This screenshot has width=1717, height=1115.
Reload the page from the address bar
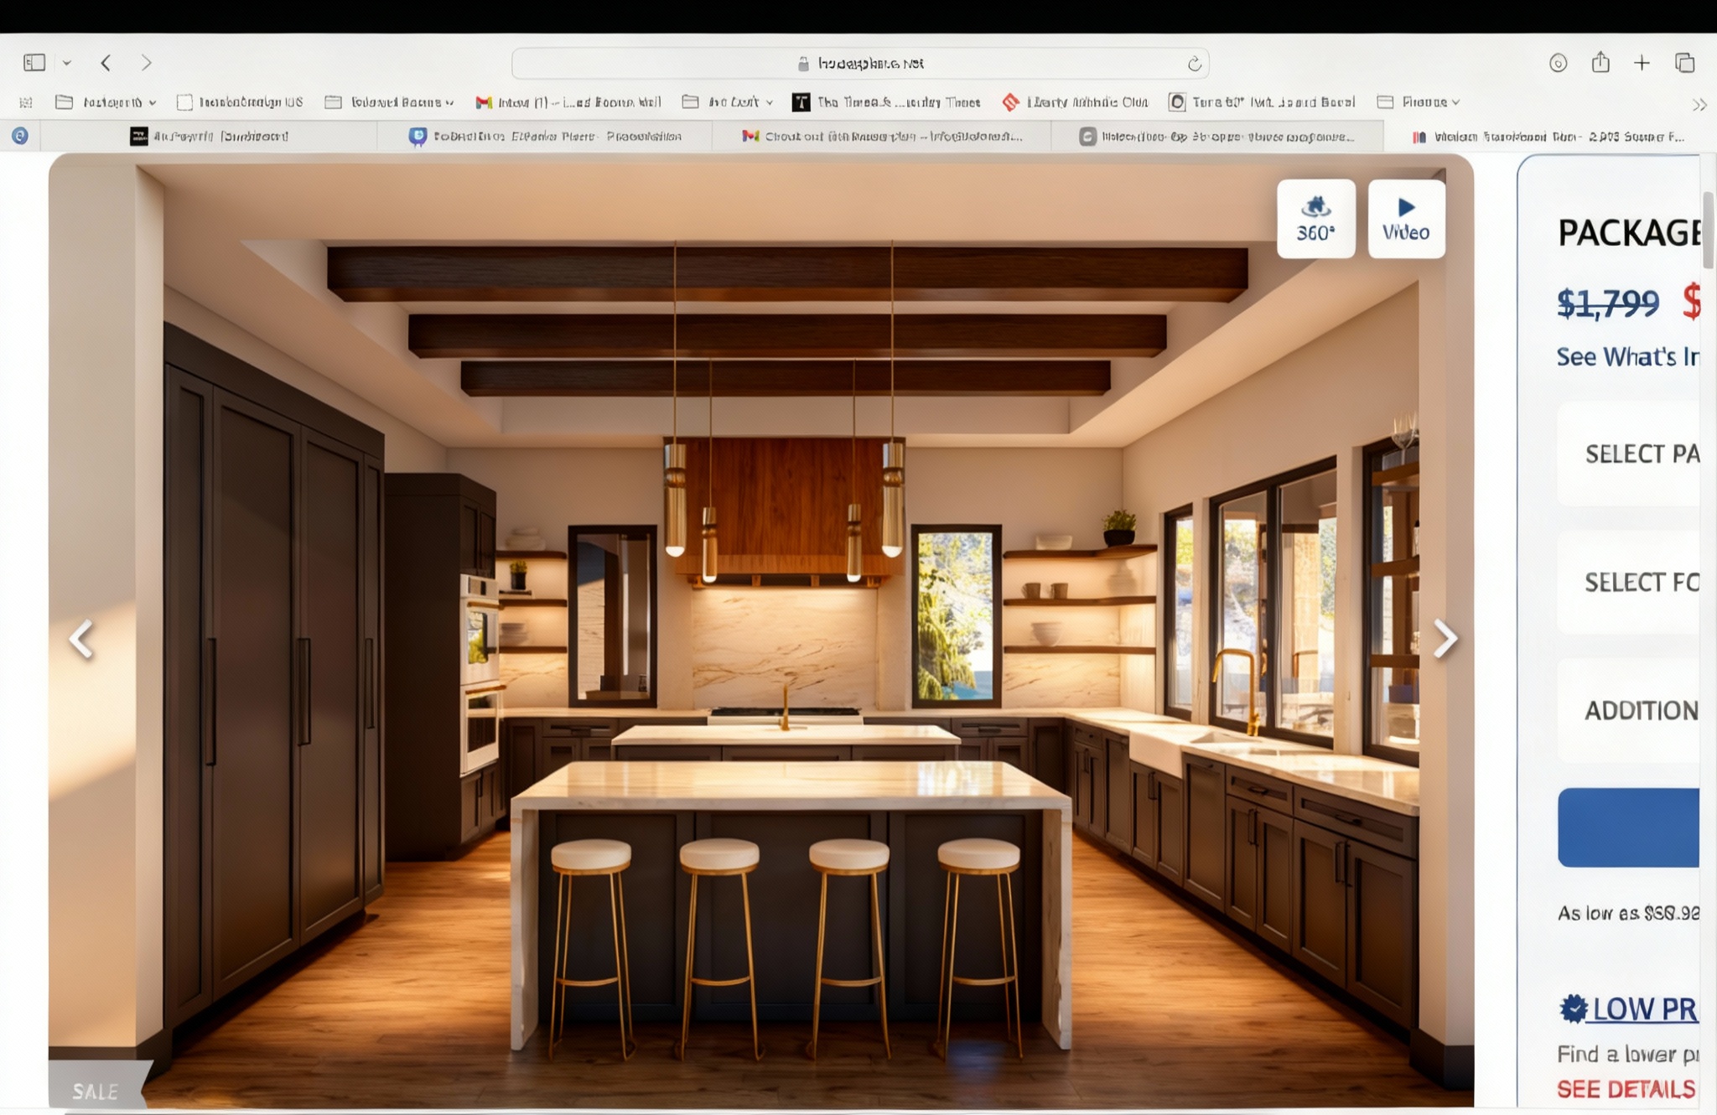click(x=1194, y=64)
